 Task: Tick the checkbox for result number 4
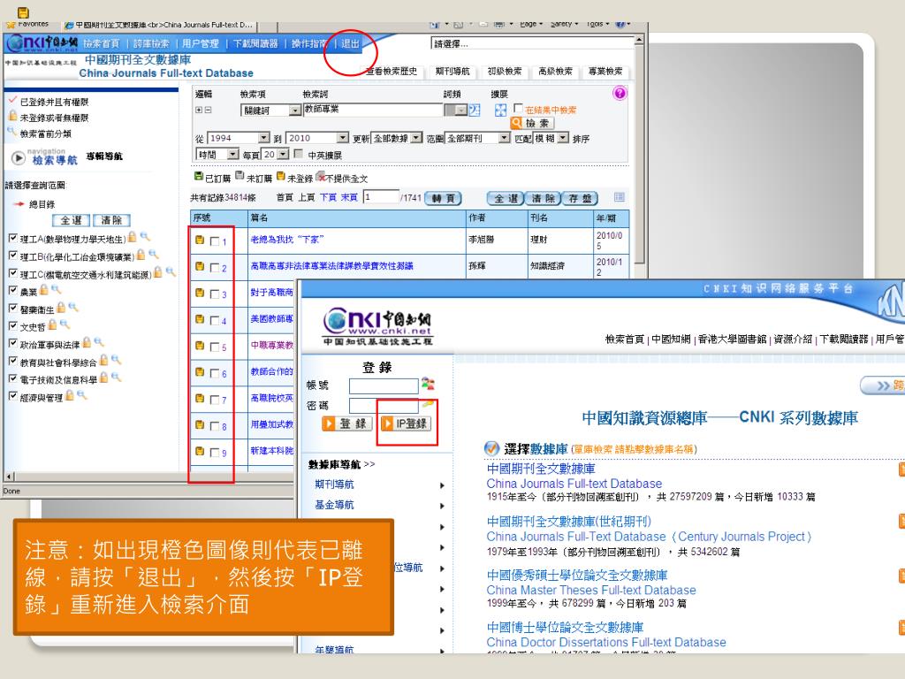click(215, 320)
